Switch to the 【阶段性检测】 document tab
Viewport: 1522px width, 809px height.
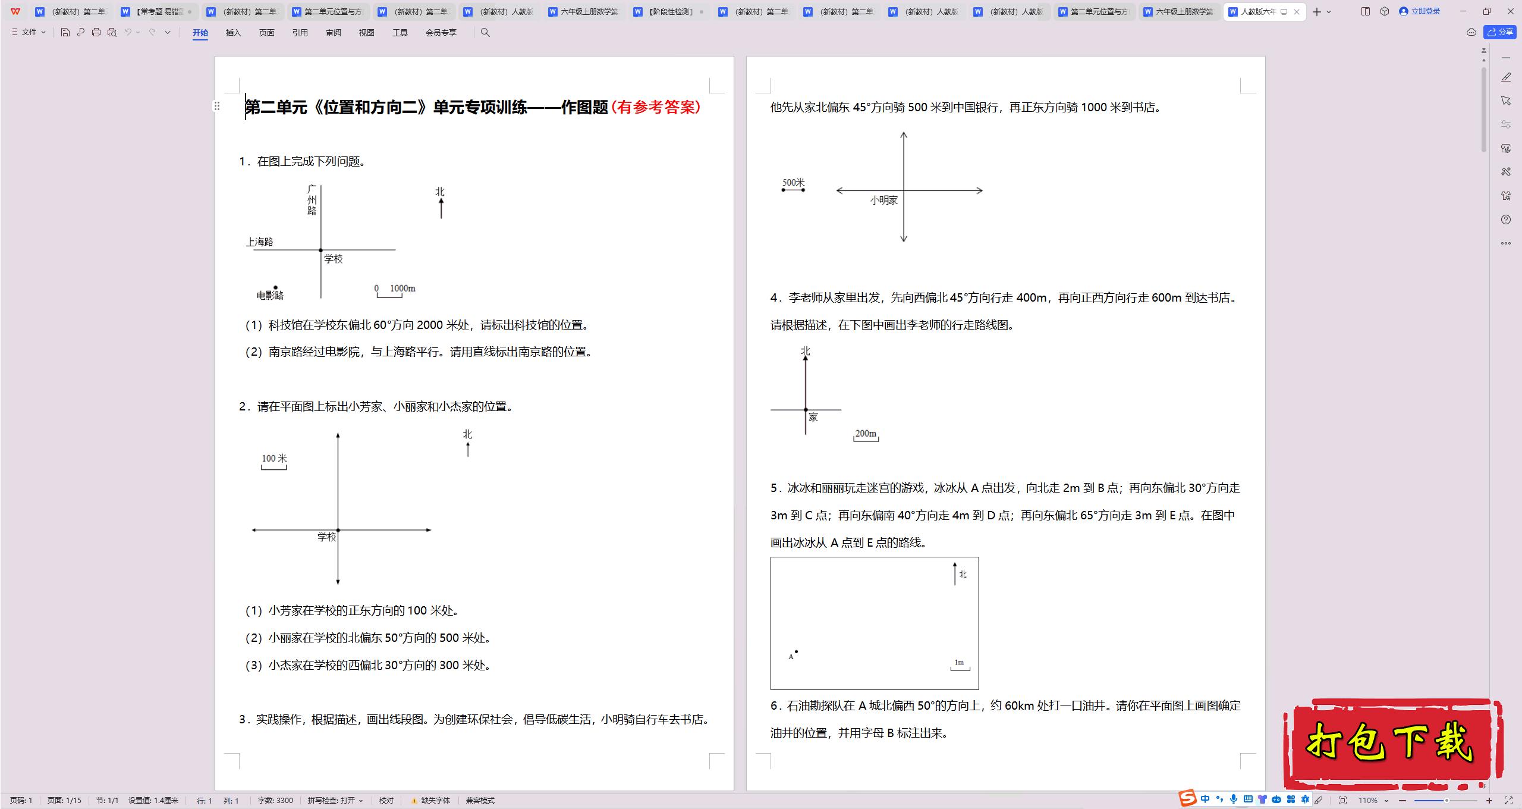[x=670, y=12]
